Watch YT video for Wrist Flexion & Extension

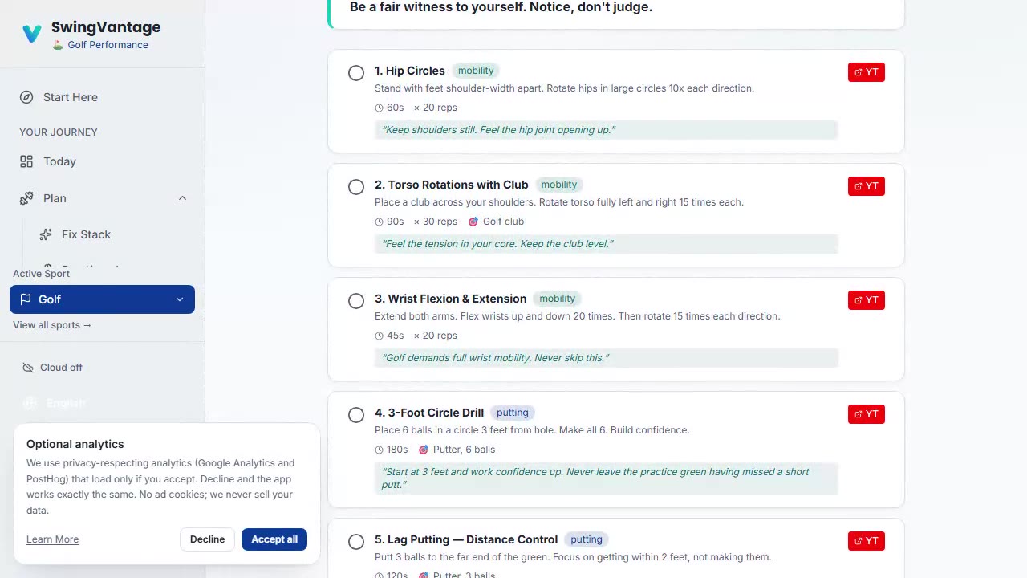[x=867, y=300]
